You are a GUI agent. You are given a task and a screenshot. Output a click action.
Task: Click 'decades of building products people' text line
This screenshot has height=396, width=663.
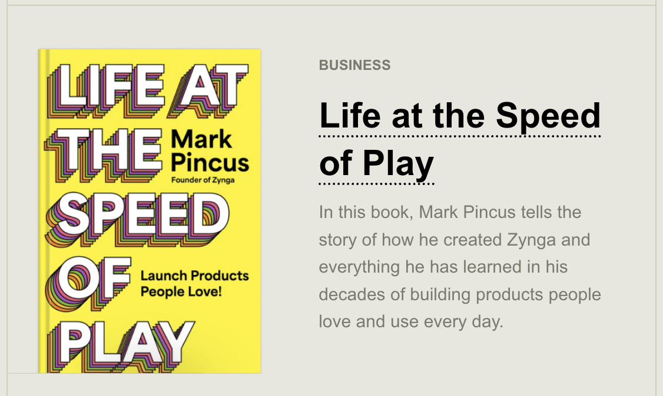(460, 294)
